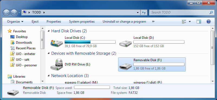Open the address bar history dropdown

[x=138, y=13]
